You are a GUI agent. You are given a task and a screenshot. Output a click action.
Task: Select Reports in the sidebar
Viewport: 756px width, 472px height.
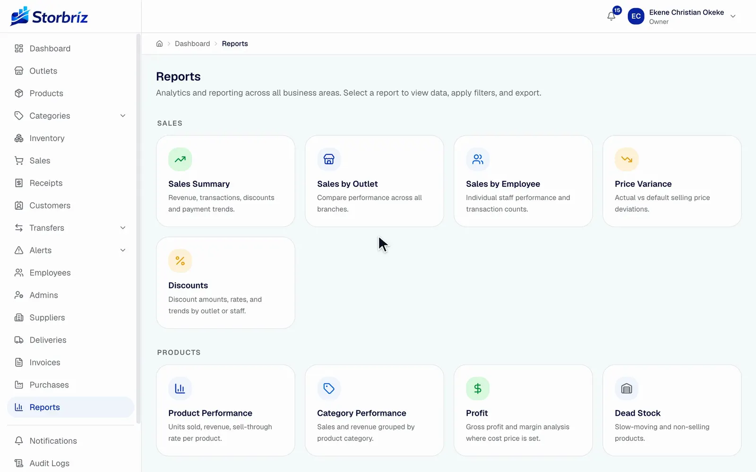coord(71,407)
